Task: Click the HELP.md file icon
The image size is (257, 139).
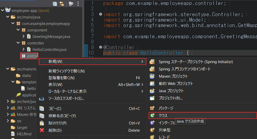Action: coord(13,134)
